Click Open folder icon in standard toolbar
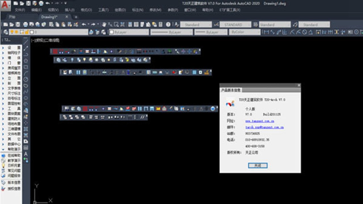Viewport: 363px width, 204px height. click(x=11, y=24)
